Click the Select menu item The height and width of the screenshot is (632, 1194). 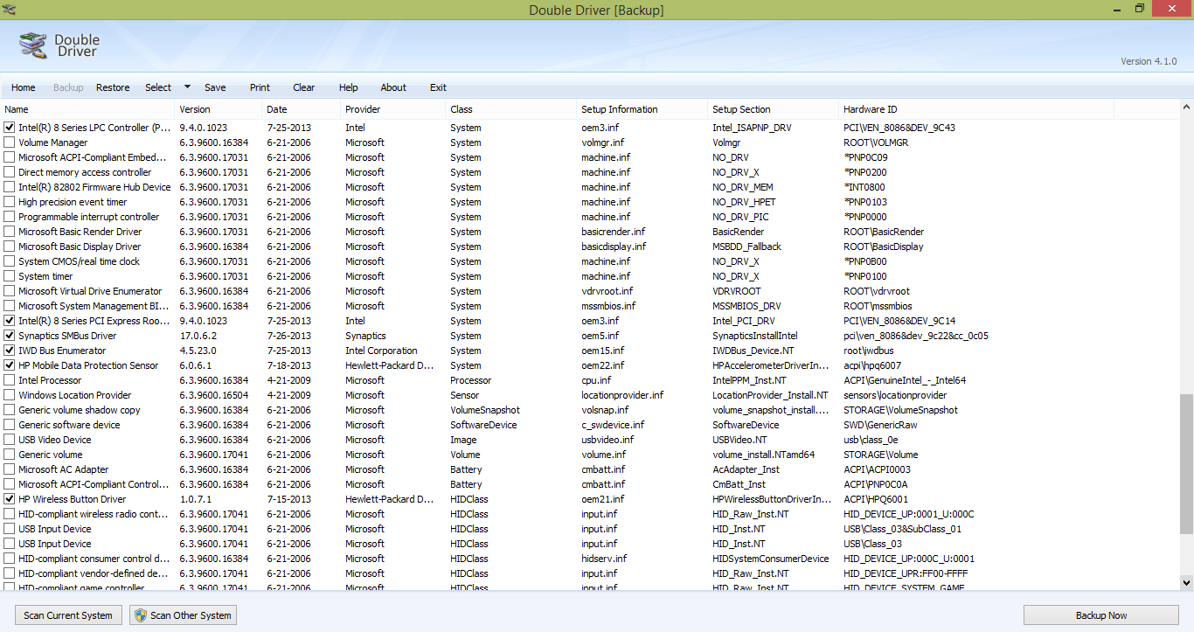point(158,87)
